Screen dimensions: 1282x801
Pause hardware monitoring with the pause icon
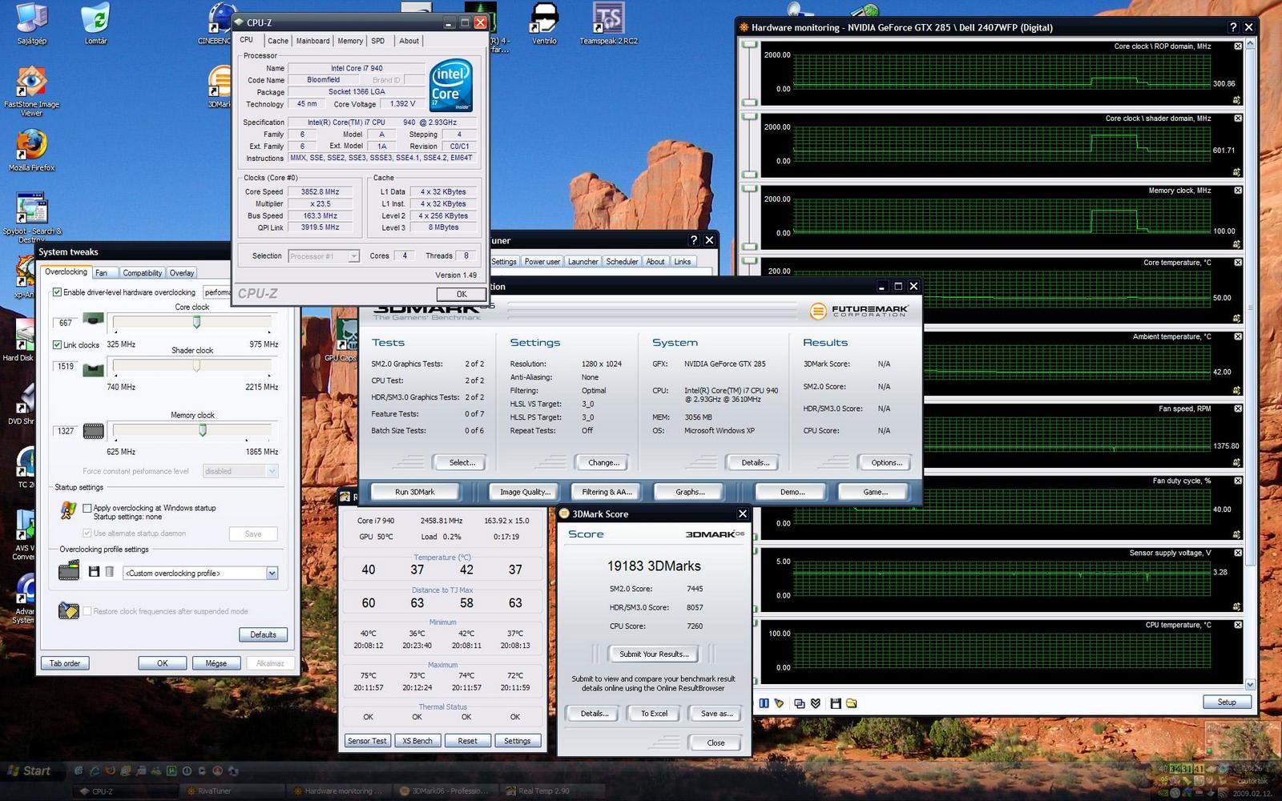pos(764,703)
